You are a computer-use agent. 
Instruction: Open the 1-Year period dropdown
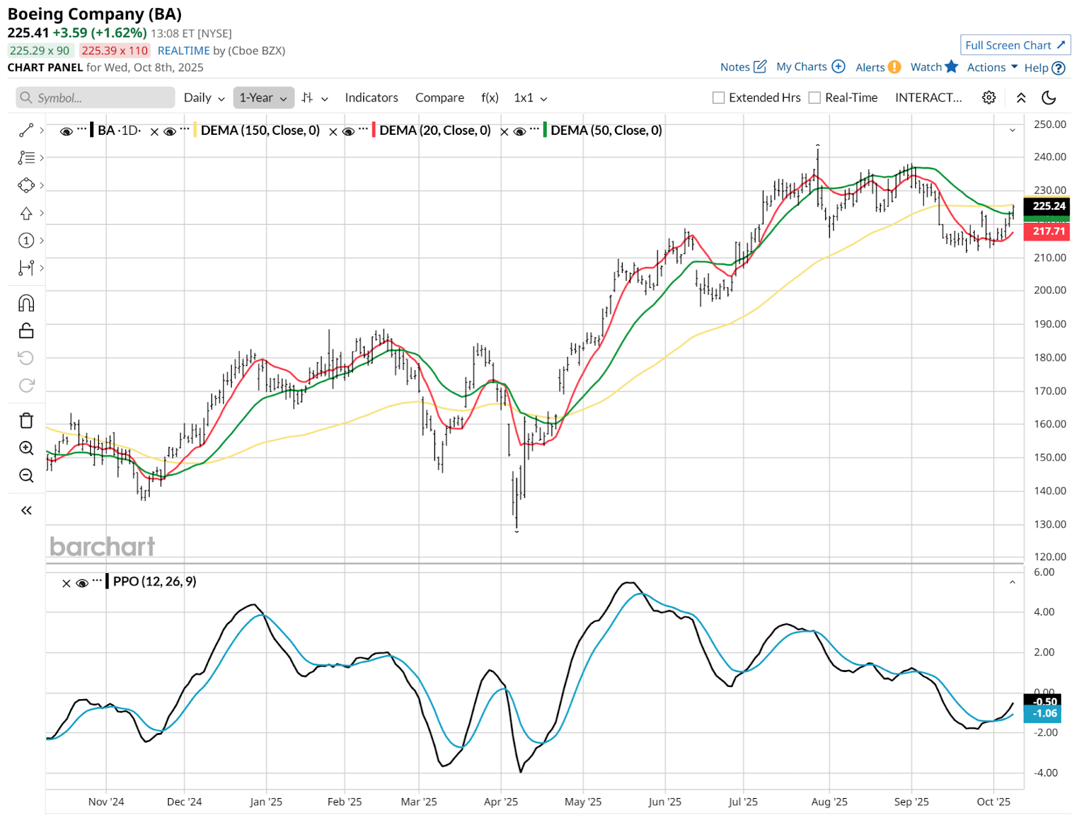[x=263, y=98]
